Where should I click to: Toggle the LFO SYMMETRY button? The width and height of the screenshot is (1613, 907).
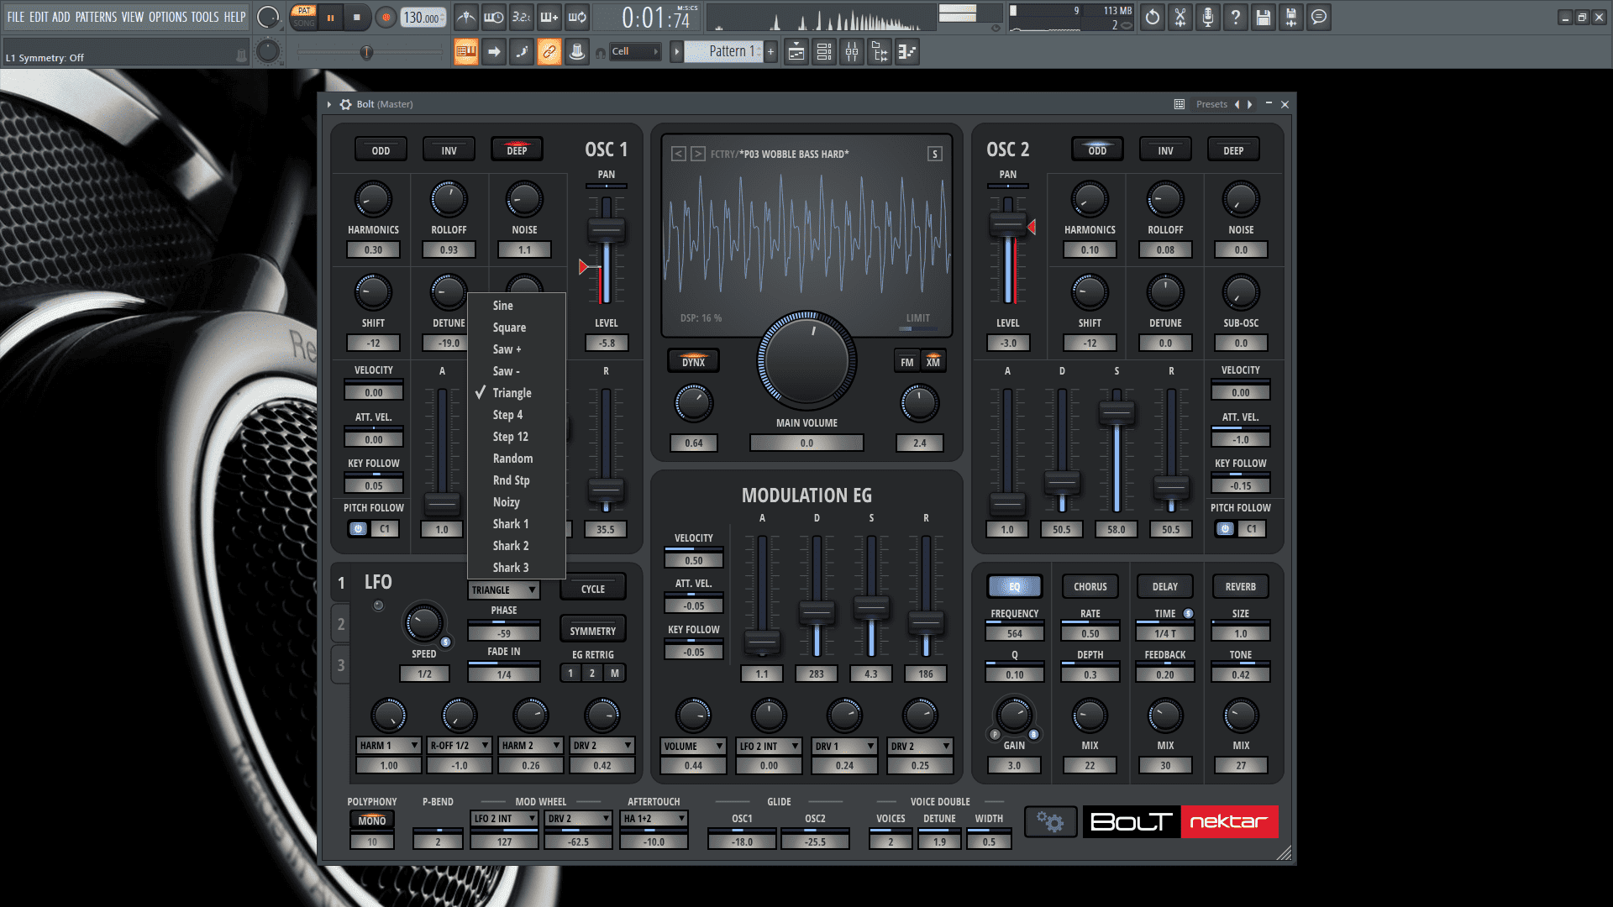point(592,631)
